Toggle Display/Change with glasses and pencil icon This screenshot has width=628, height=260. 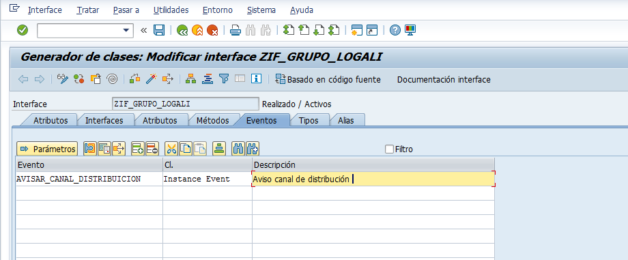pyautogui.click(x=63, y=79)
